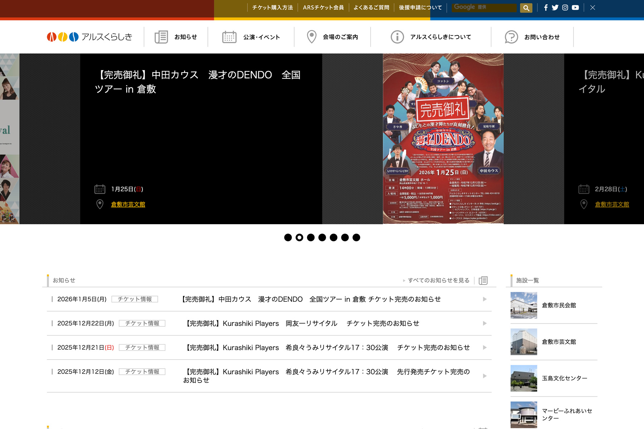Open the 倉敷市民会館 facility thumbnail
Screen dimensions: 644x429
(523, 305)
